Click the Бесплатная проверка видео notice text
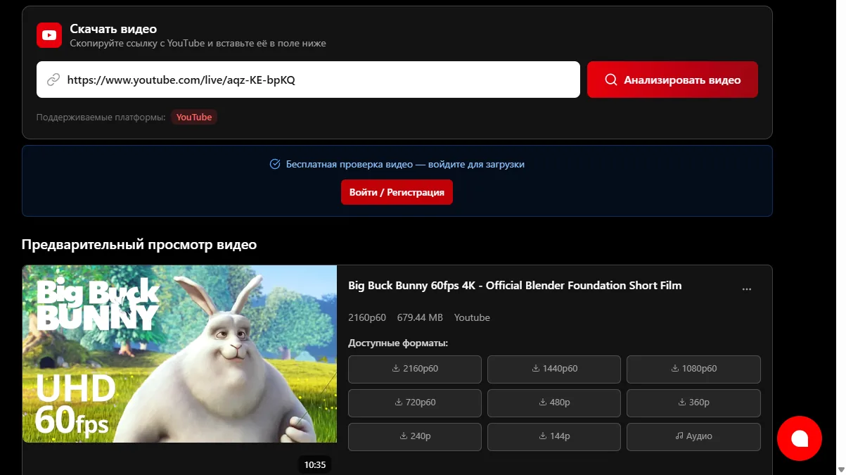The height and width of the screenshot is (475, 846). point(405,164)
